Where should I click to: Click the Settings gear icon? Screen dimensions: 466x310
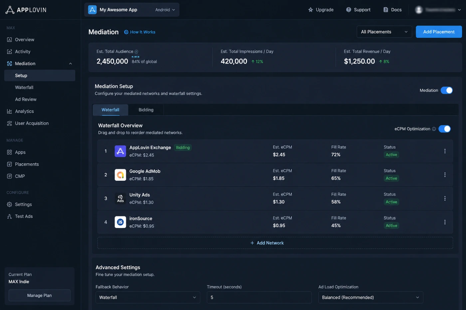point(9,204)
